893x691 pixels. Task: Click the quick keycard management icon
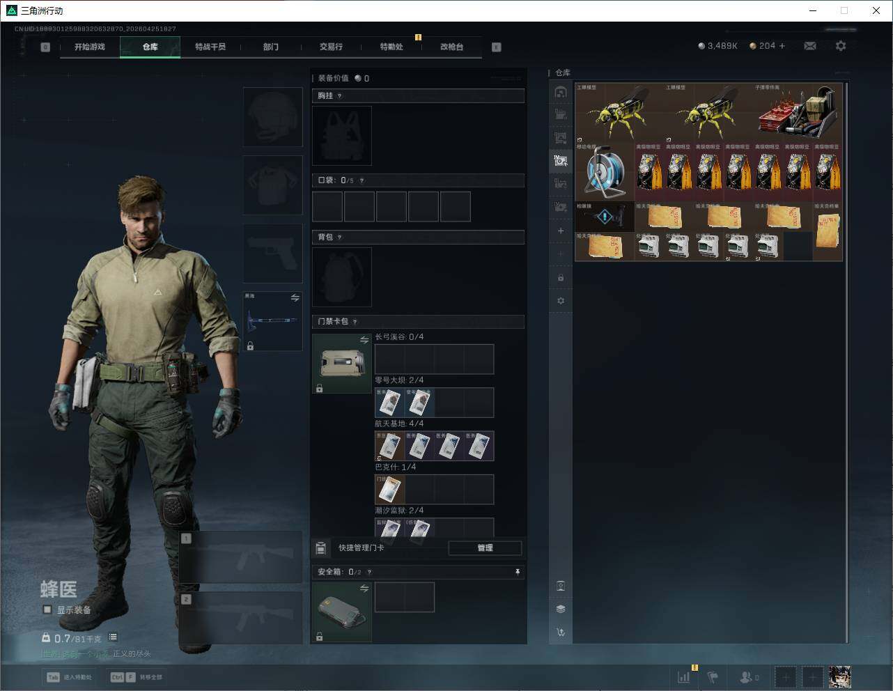[x=321, y=548]
